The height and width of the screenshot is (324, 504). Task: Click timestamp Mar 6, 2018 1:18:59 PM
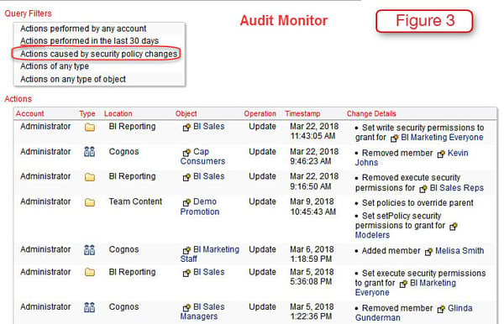pos(312,254)
